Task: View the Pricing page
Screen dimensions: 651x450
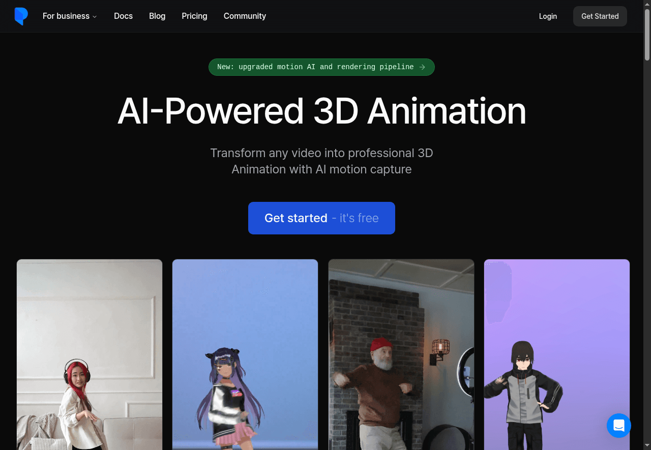Action: point(194,16)
